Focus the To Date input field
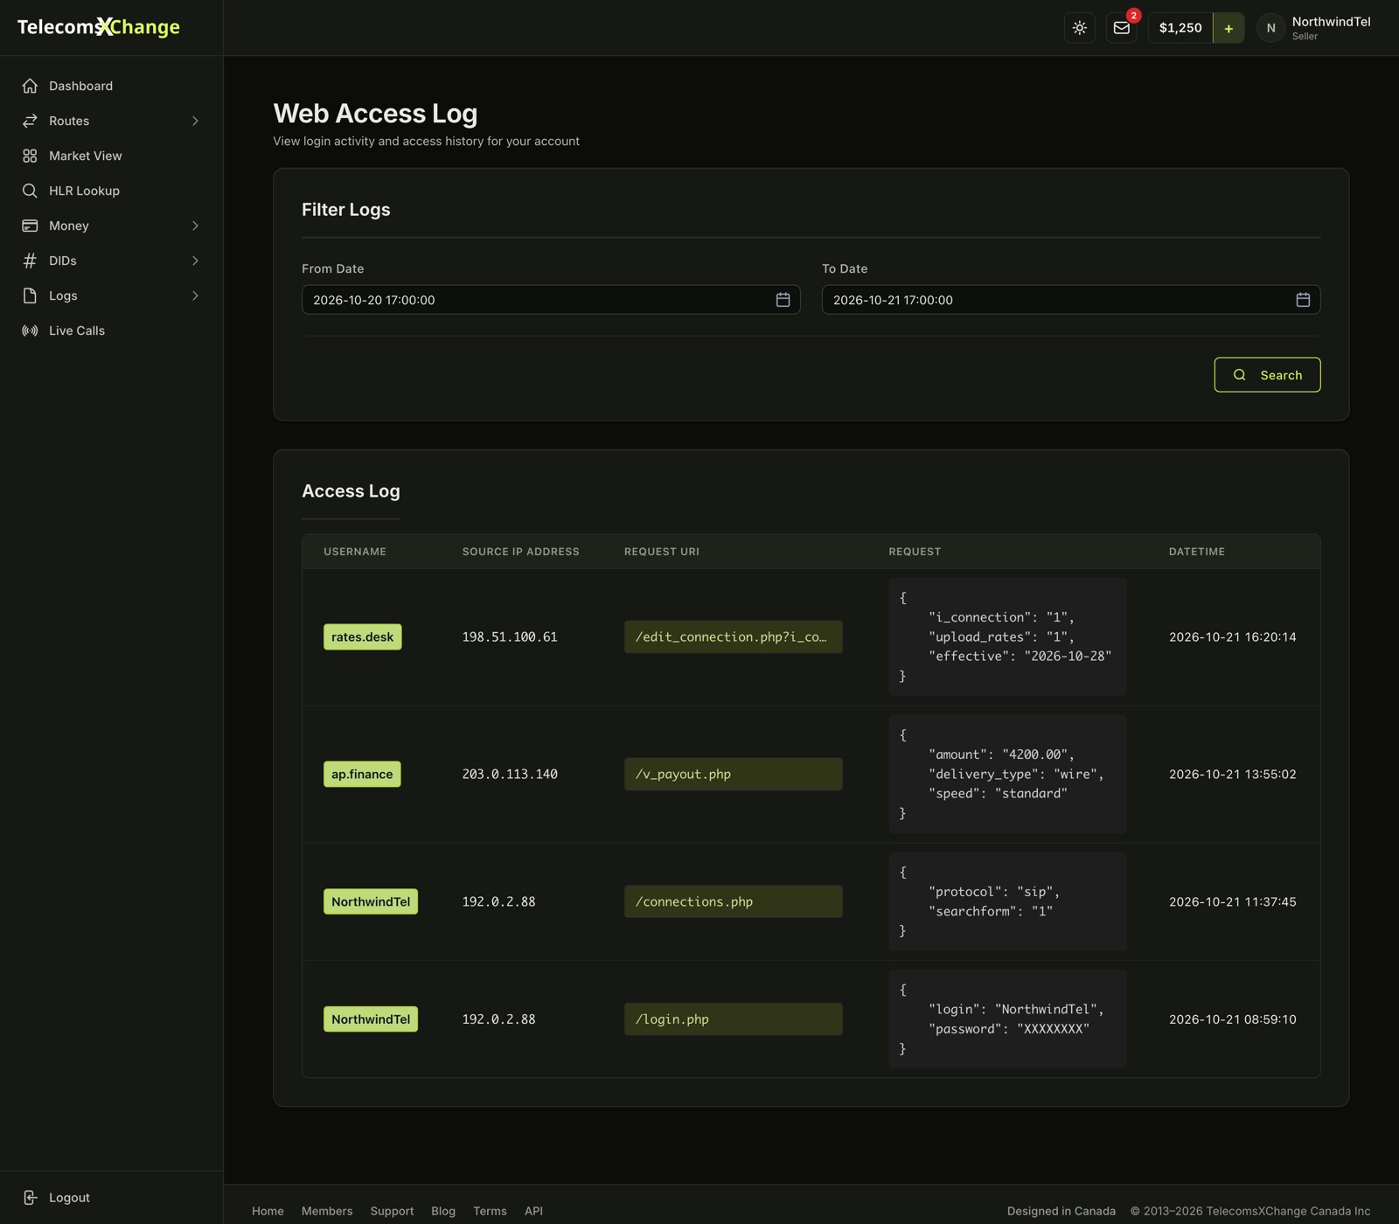This screenshot has width=1399, height=1224. coord(1071,300)
